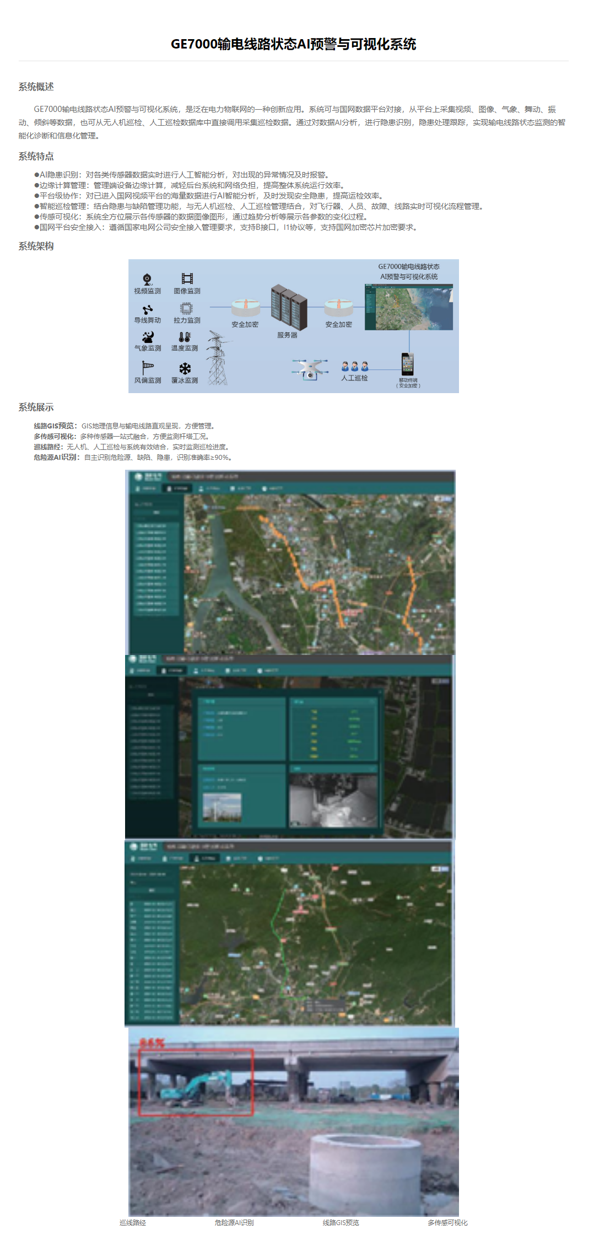Click the 边缘计算管理 bullet line

(191, 185)
